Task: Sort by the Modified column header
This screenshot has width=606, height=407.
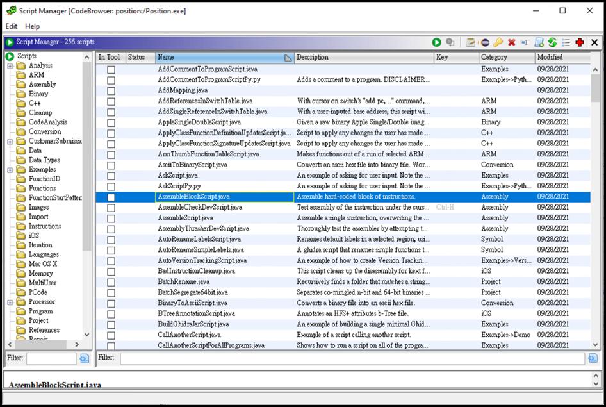Action: coord(562,57)
